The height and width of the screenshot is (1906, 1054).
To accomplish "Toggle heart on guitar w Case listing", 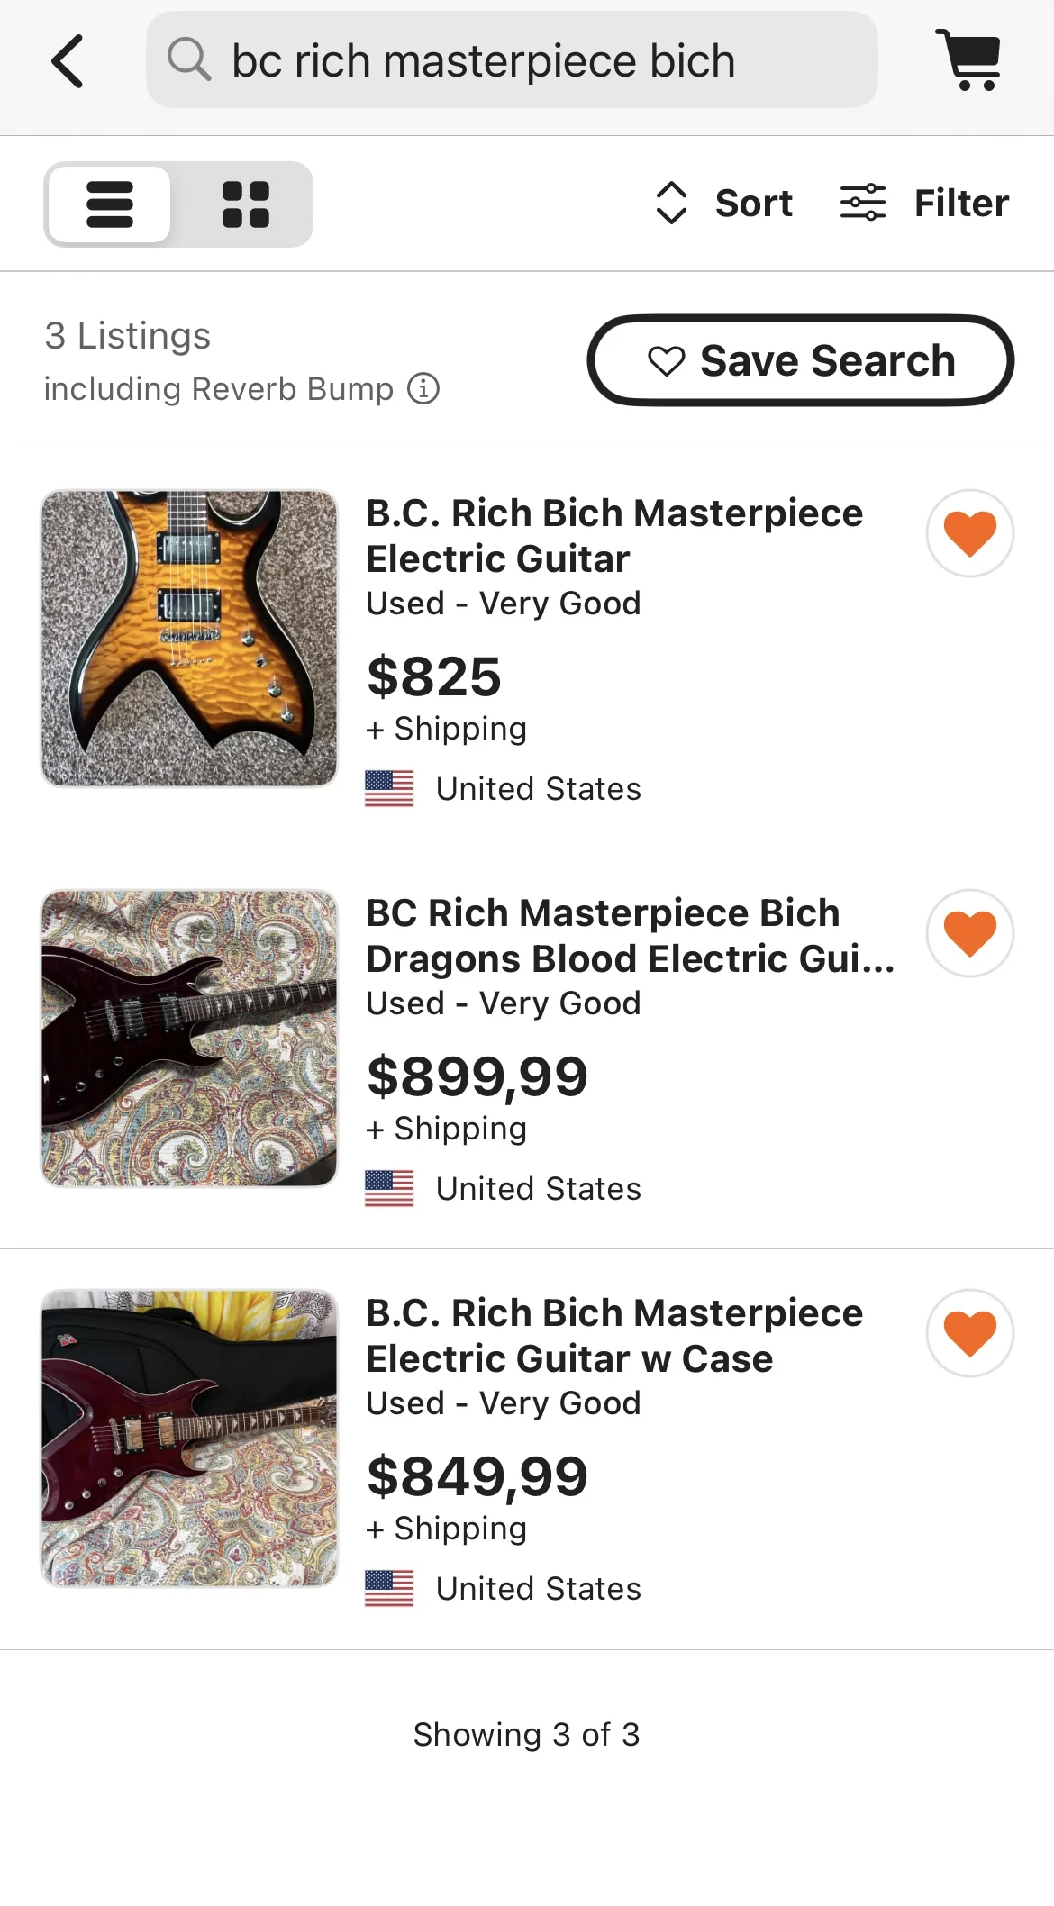I will pos(969,1333).
